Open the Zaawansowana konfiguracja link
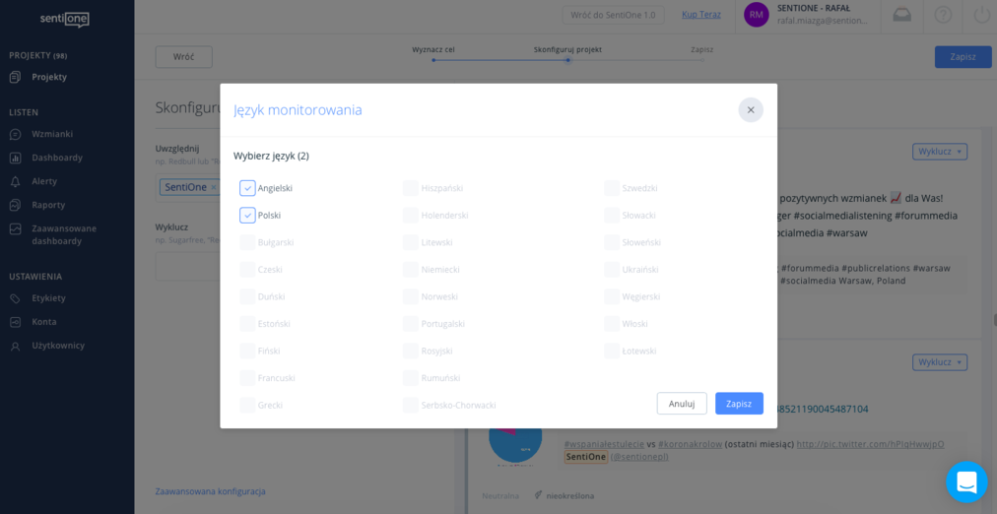This screenshot has width=997, height=514. point(210,491)
